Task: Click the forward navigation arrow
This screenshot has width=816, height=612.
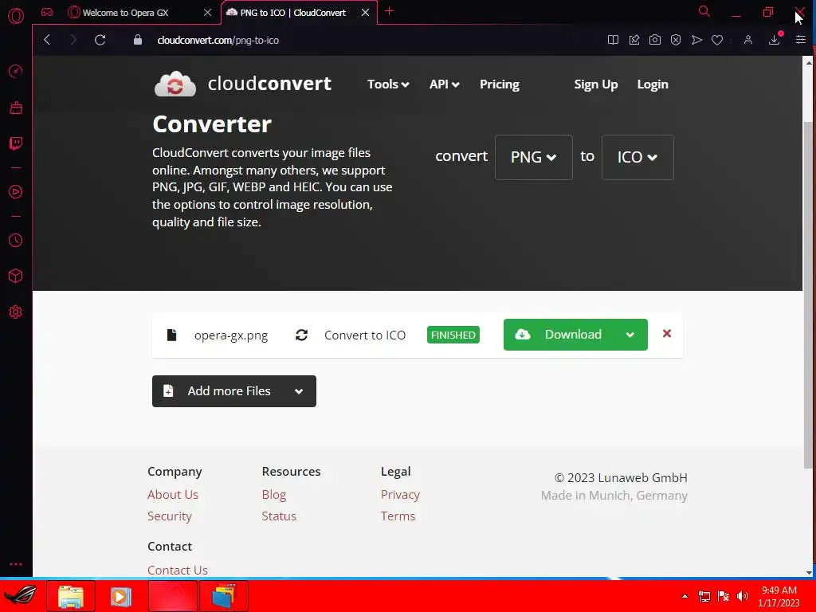Action: [x=73, y=40]
